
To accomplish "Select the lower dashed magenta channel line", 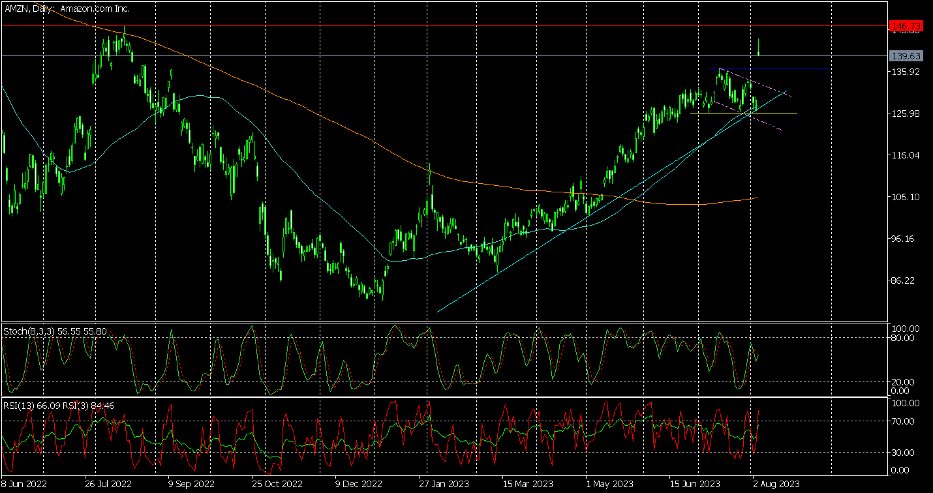I will point(747,115).
